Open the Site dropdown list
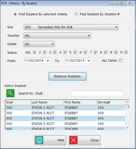This screenshot has width=136, height=149. pyautogui.click(x=71, y=27)
